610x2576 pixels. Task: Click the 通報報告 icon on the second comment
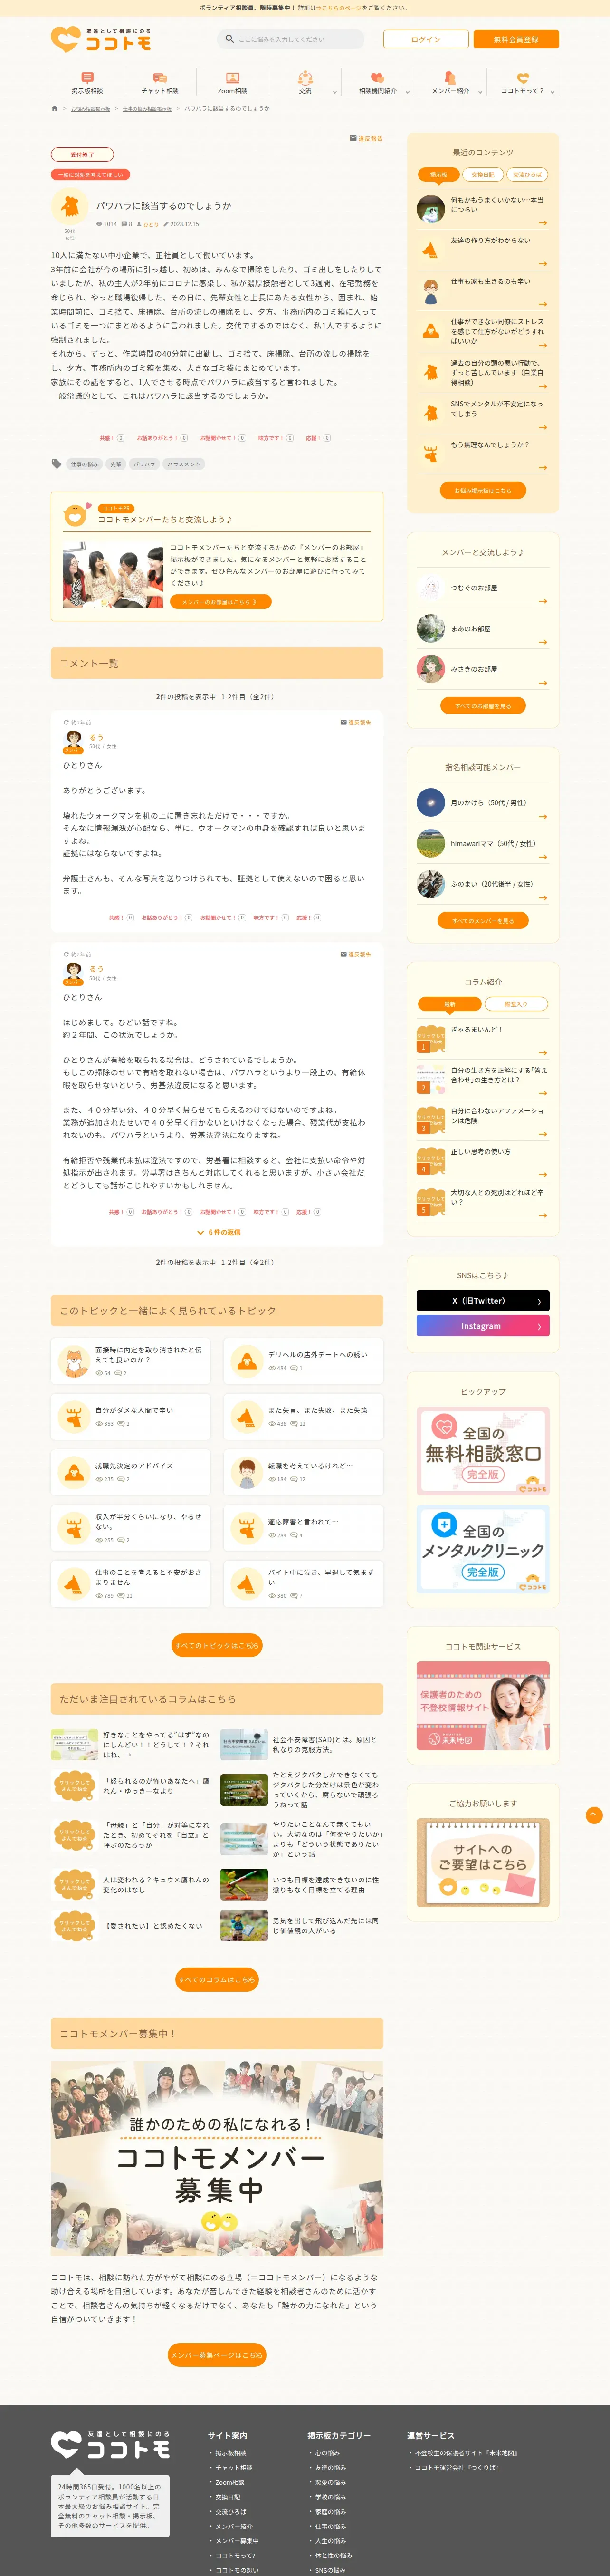(344, 954)
